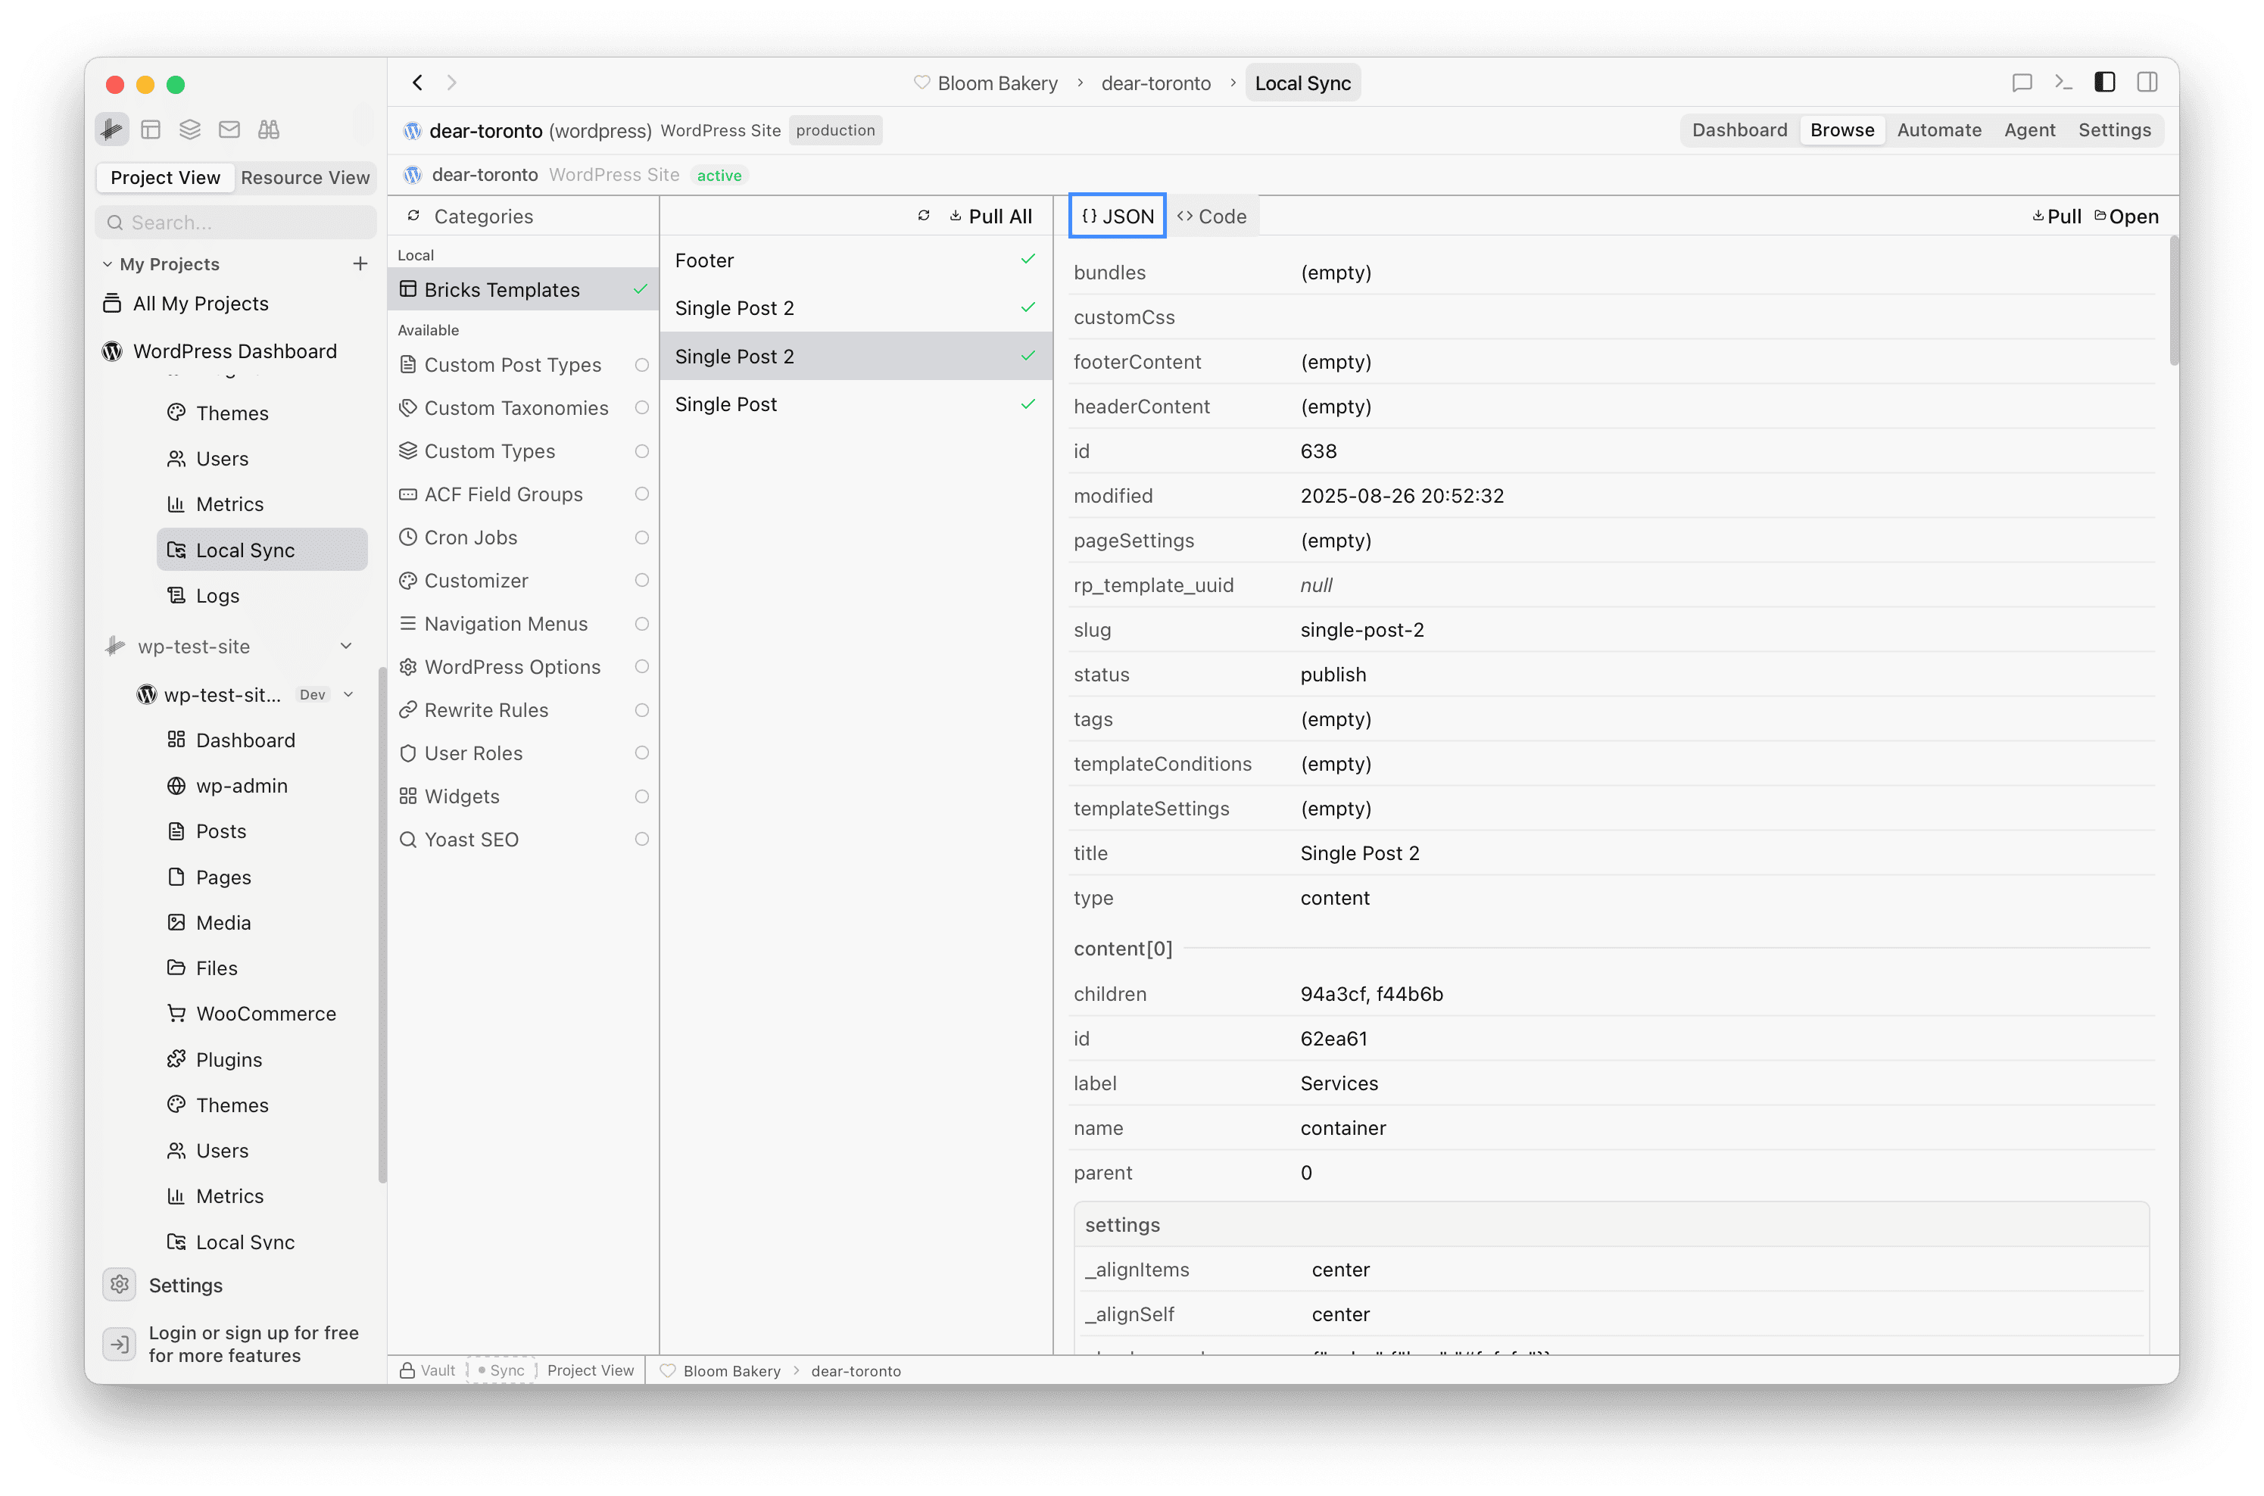The width and height of the screenshot is (2264, 1496).
Task: Select Rewrite Rules category
Action: (522, 710)
